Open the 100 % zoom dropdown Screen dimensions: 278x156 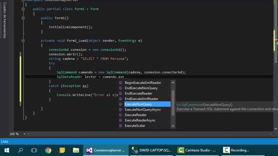[24, 134]
